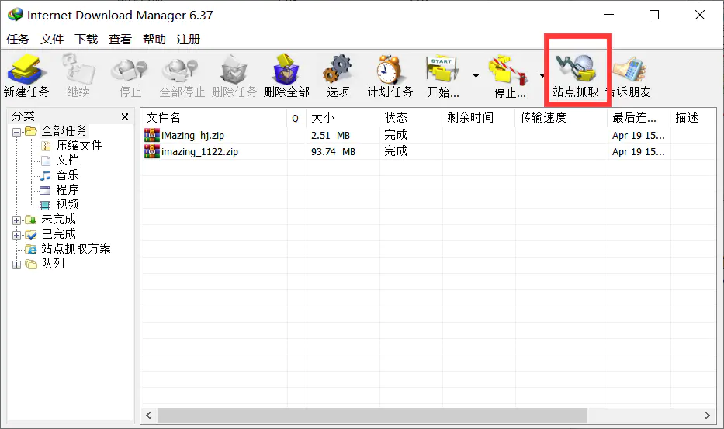Click the 继续 (Resume) toolbar icon
This screenshot has width=724, height=429.
(78, 75)
